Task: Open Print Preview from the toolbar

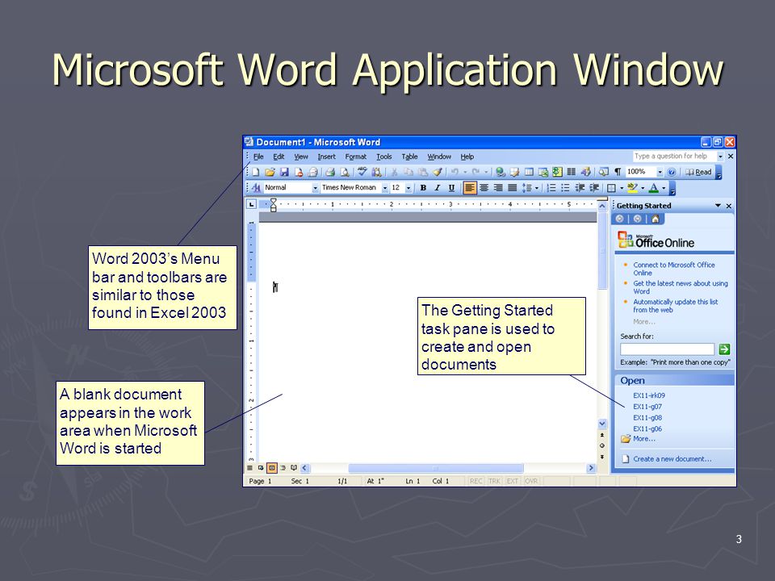Action: tap(345, 172)
